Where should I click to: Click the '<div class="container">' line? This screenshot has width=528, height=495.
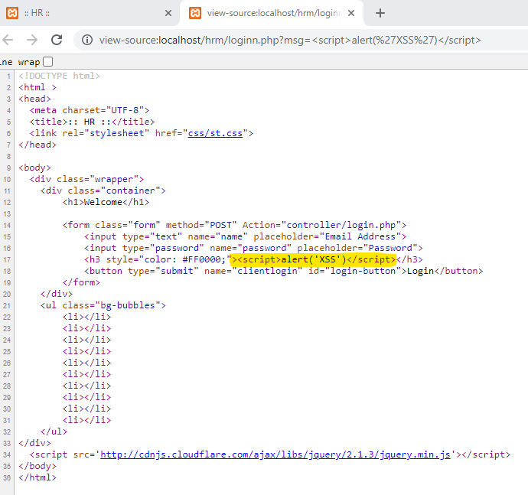103,191
